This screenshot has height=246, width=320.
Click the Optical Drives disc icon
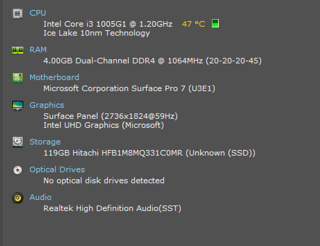click(x=17, y=170)
